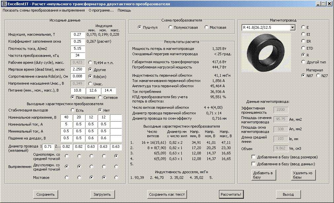Viewport: 334px width, 203px height.
Task: Open Показать схемы преобразования и выпрямления menu
Action: click(x=44, y=10)
